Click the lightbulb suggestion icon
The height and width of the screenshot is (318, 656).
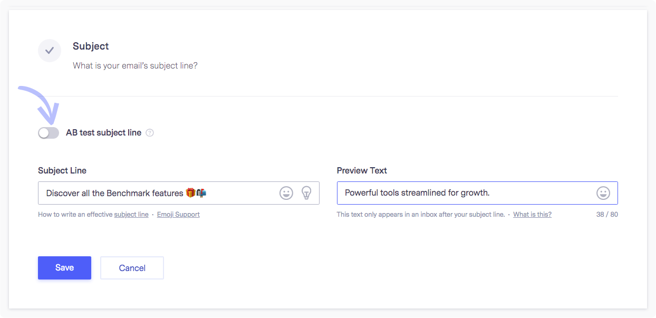coord(306,193)
